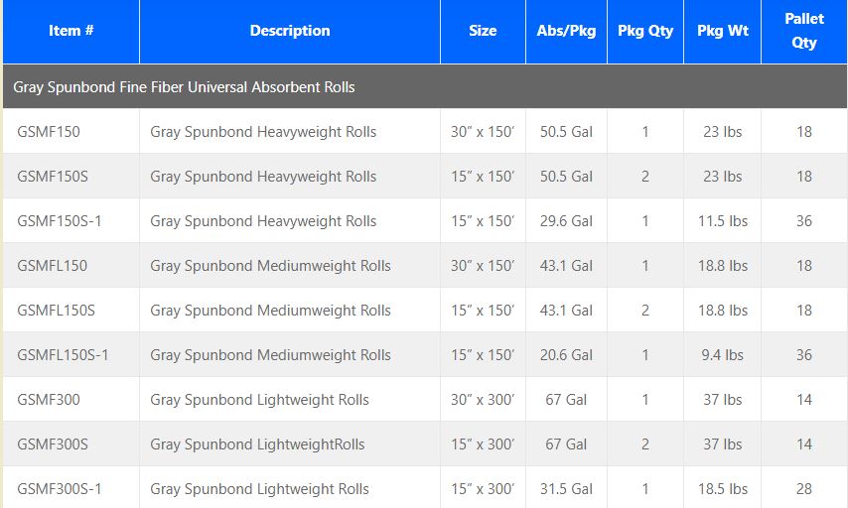Click item number GSMF150S
The height and width of the screenshot is (508, 848).
click(53, 177)
